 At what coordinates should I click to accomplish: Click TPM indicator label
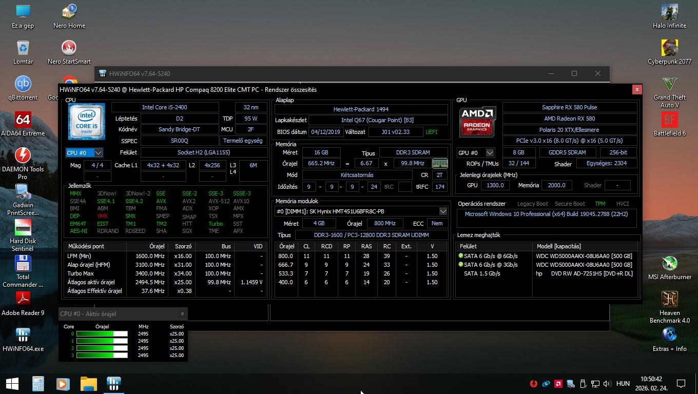pyautogui.click(x=600, y=204)
